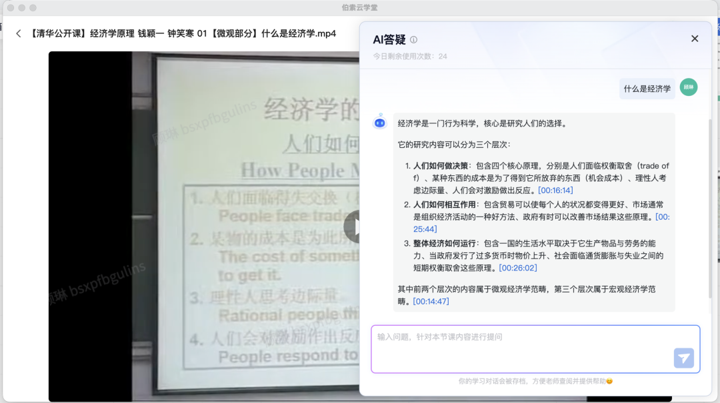Click the 人们如何做决策 bold heading

click(441, 166)
